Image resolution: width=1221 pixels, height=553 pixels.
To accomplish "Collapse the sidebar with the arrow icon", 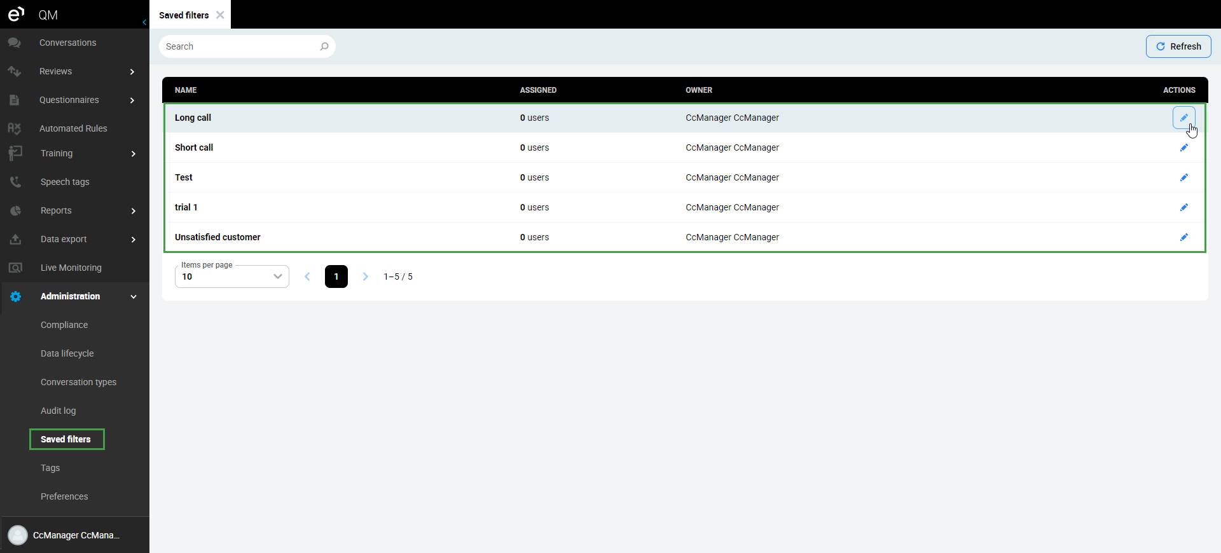I will (x=144, y=22).
